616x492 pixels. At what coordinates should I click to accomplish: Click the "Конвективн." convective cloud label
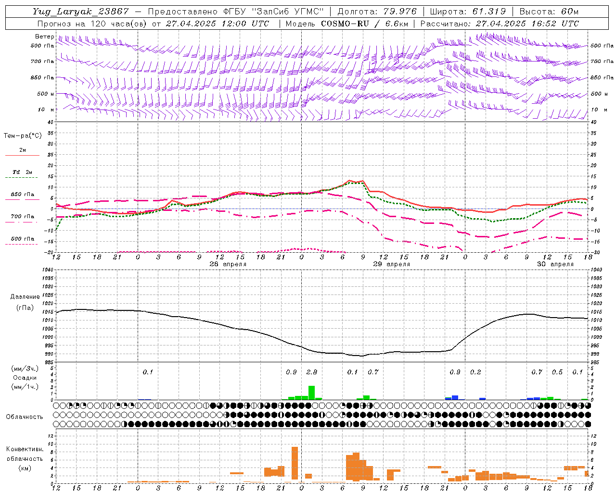click(25, 449)
